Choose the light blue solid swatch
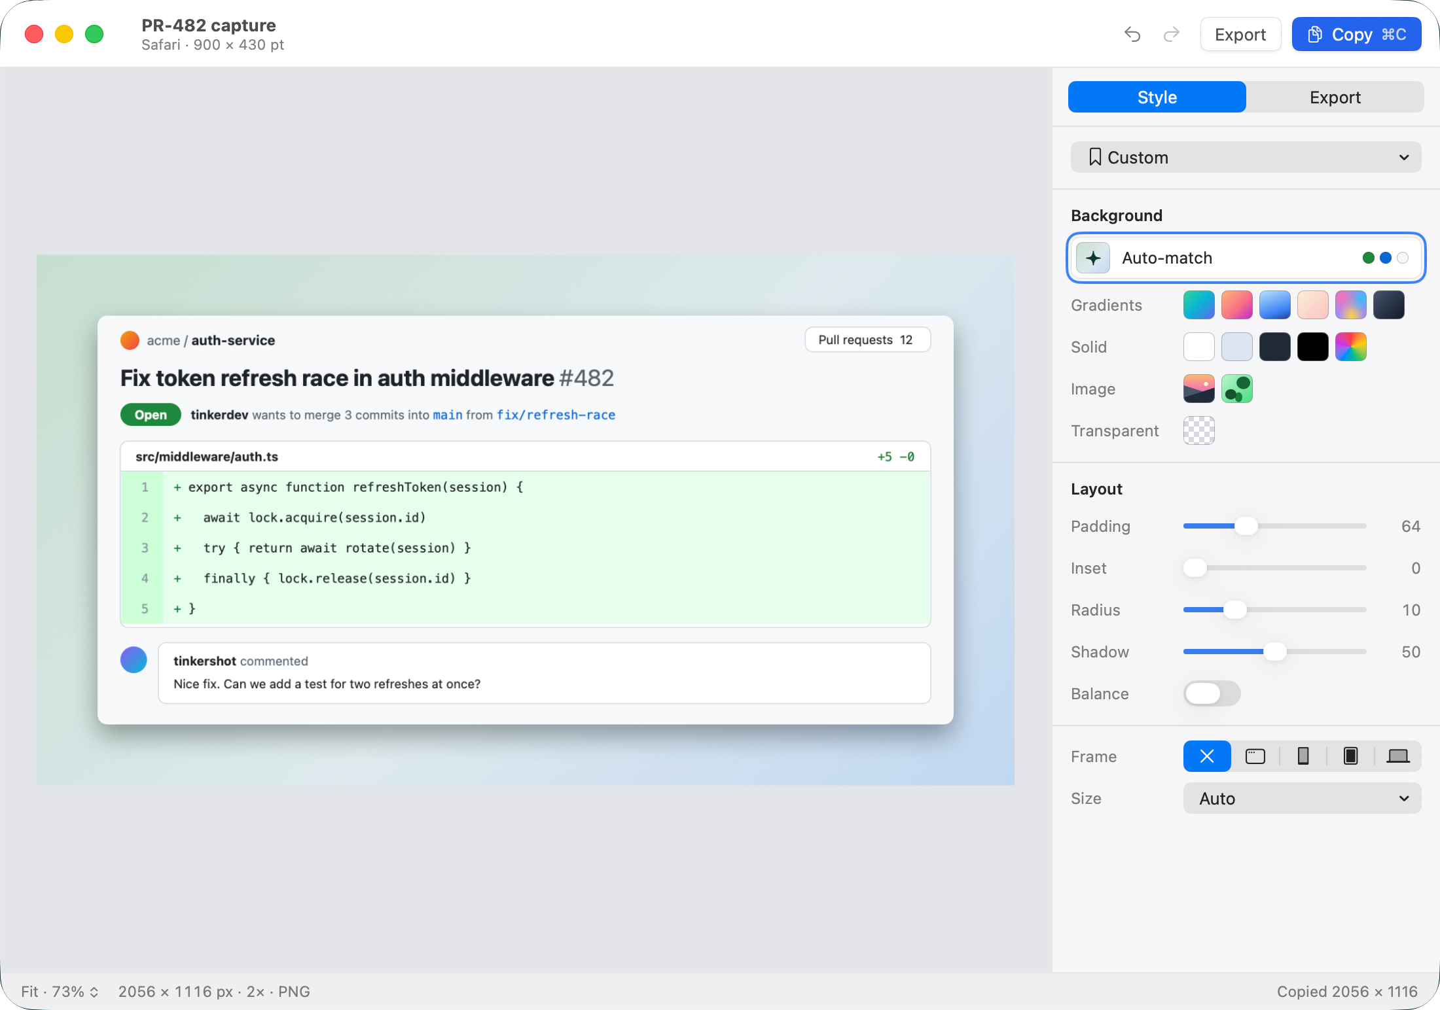The image size is (1440, 1010). pyautogui.click(x=1237, y=347)
